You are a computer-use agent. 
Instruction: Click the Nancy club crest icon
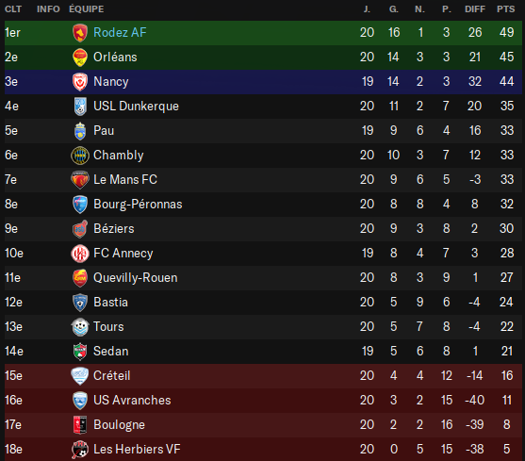(80, 82)
